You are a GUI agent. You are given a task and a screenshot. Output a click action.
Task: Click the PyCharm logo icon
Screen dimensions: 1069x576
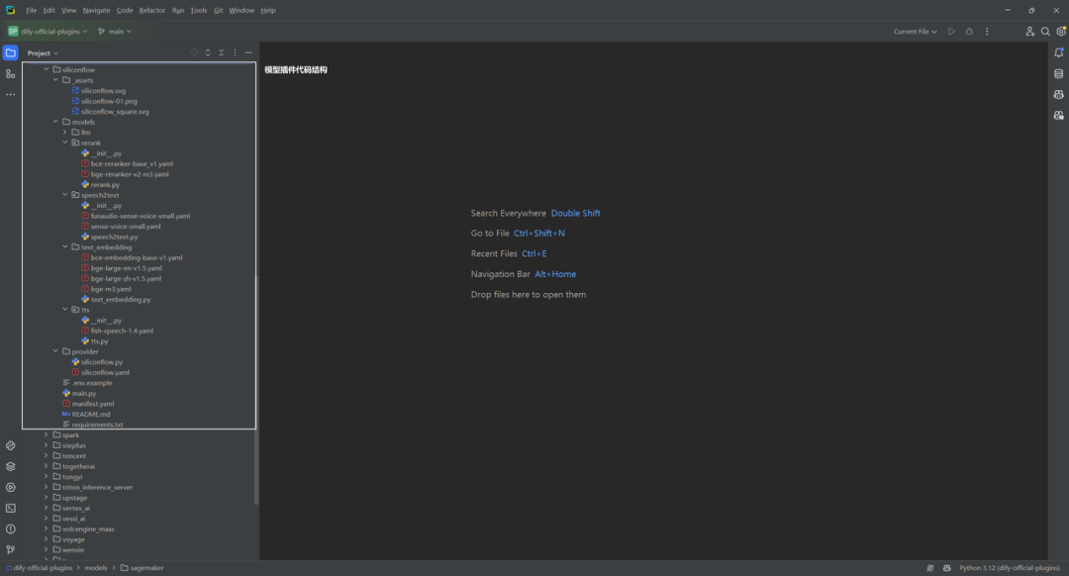click(x=10, y=10)
